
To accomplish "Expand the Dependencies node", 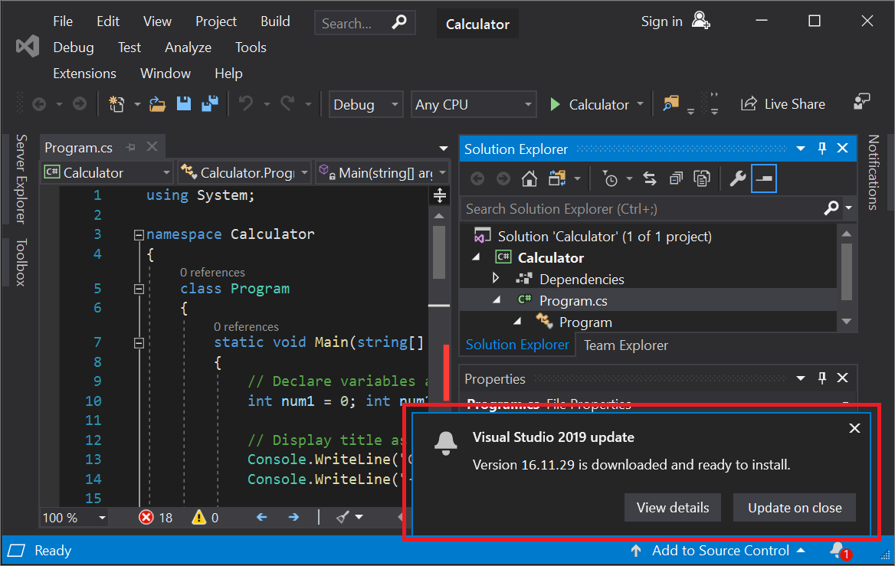I will click(x=494, y=279).
